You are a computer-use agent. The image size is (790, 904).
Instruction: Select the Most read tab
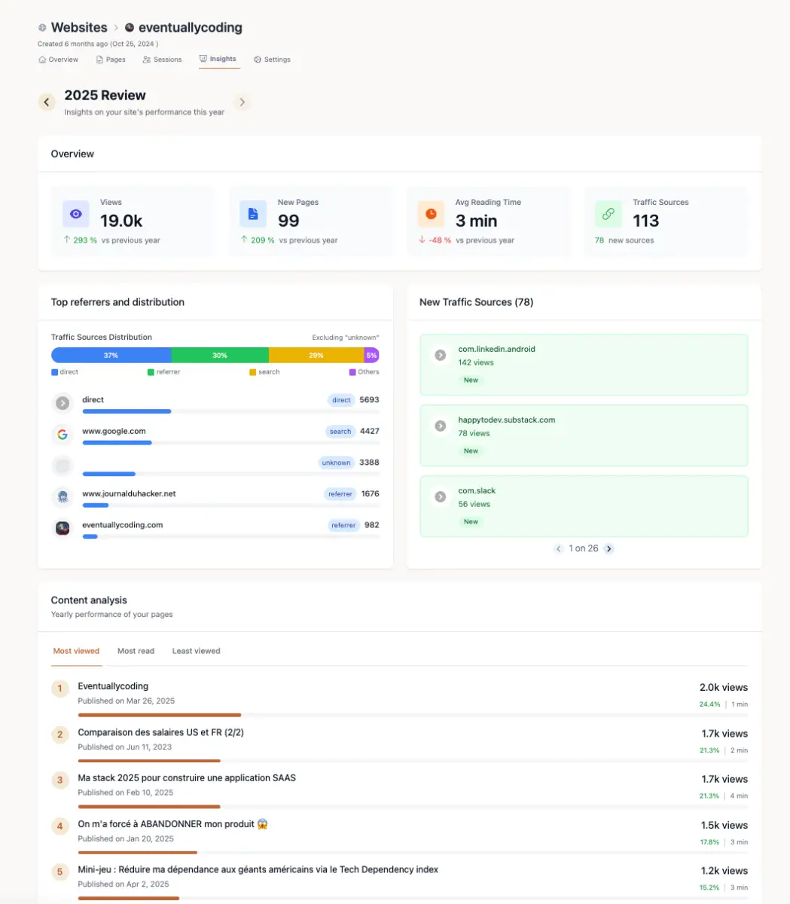pos(136,651)
